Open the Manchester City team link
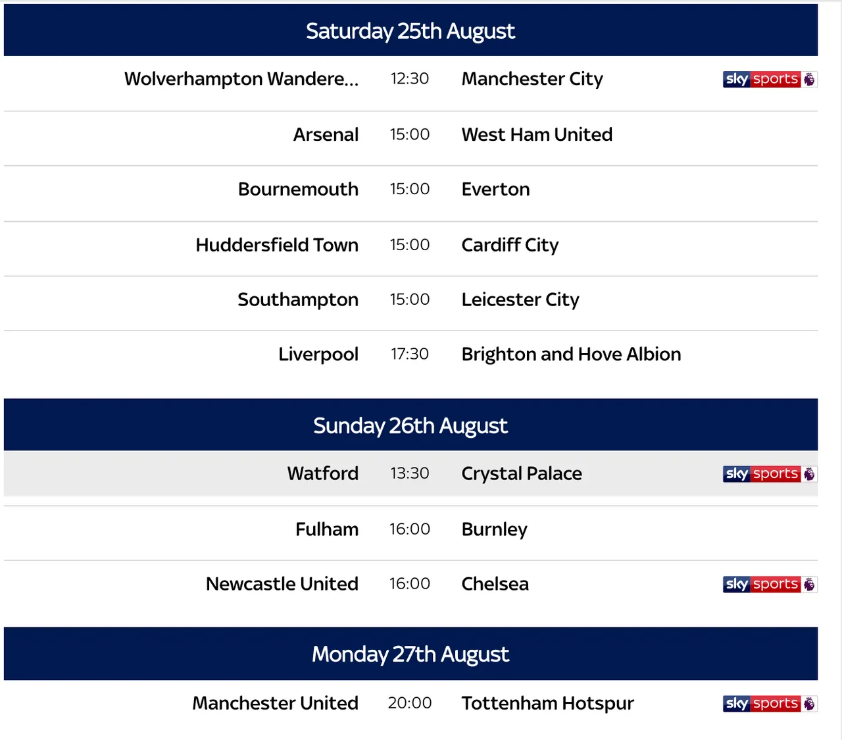The width and height of the screenshot is (842, 740). [x=532, y=79]
